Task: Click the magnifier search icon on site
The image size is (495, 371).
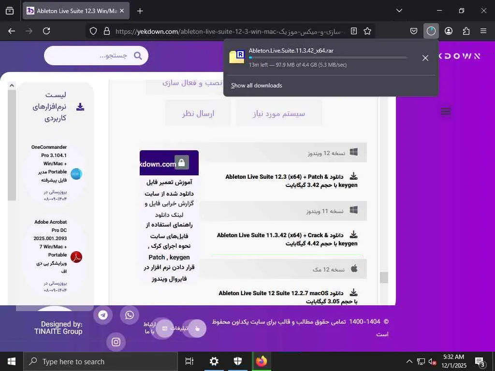Action: pyautogui.click(x=138, y=56)
